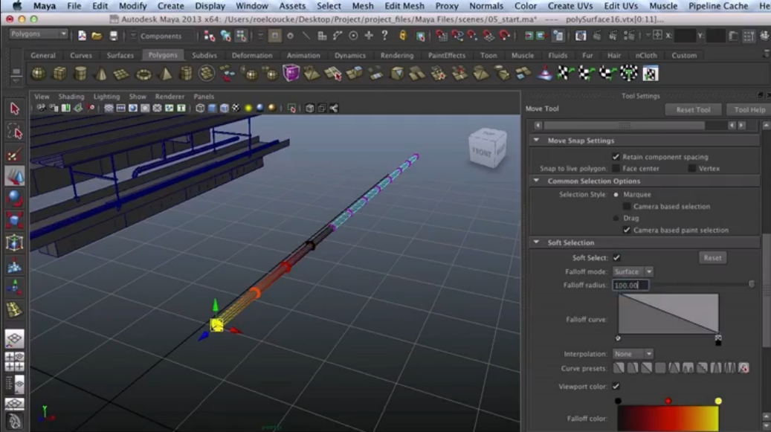Select Marquee selection style
Viewport: 771px width, 432px height.
(x=616, y=195)
